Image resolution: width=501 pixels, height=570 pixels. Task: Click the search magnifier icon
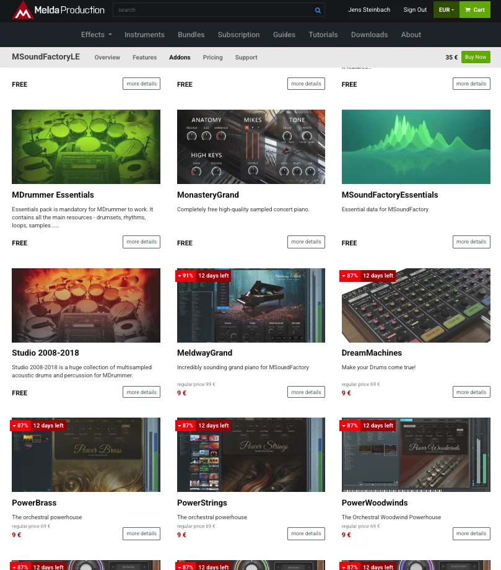pos(318,10)
